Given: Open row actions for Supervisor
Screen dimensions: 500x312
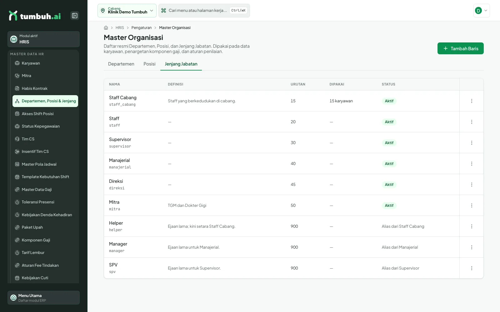Looking at the screenshot, I should pyautogui.click(x=472, y=143).
